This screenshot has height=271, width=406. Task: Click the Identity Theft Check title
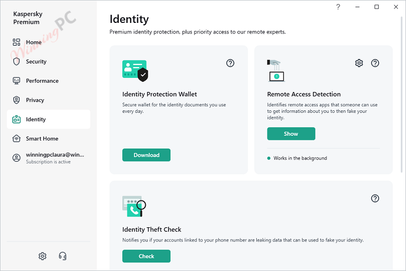pos(152,229)
